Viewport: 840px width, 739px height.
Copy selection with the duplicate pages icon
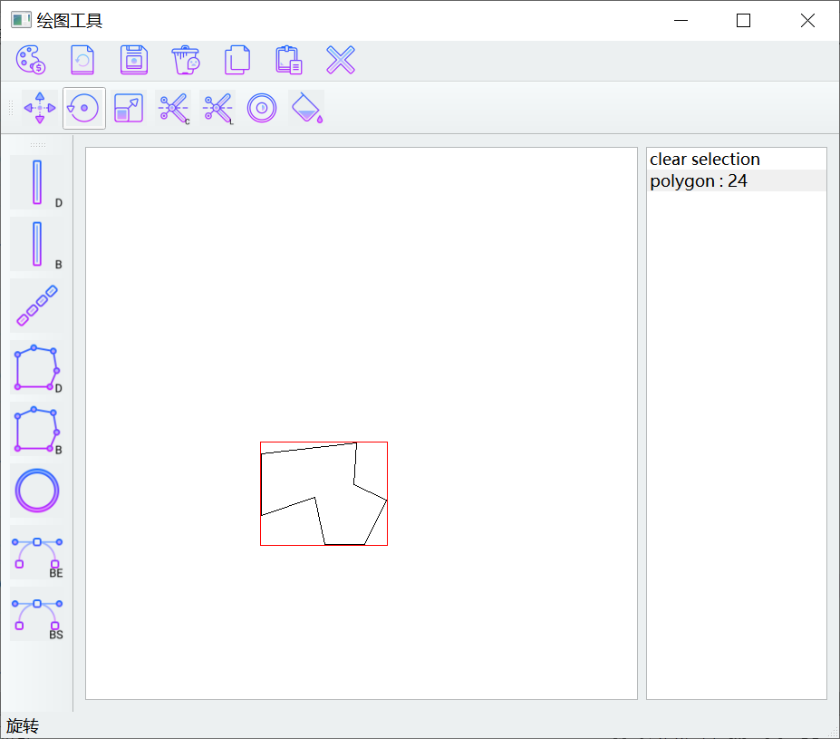[x=237, y=60]
